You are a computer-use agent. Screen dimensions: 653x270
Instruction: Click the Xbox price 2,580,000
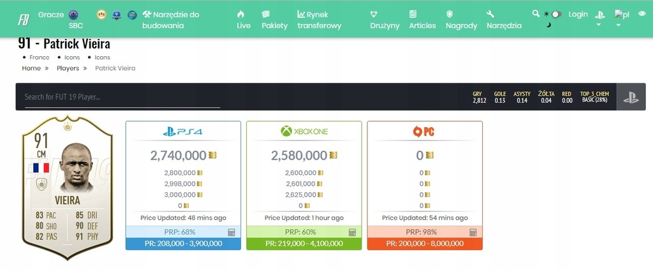[299, 155]
